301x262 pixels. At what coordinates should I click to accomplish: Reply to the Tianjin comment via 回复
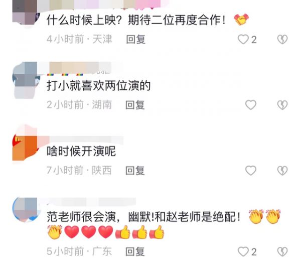(136, 39)
